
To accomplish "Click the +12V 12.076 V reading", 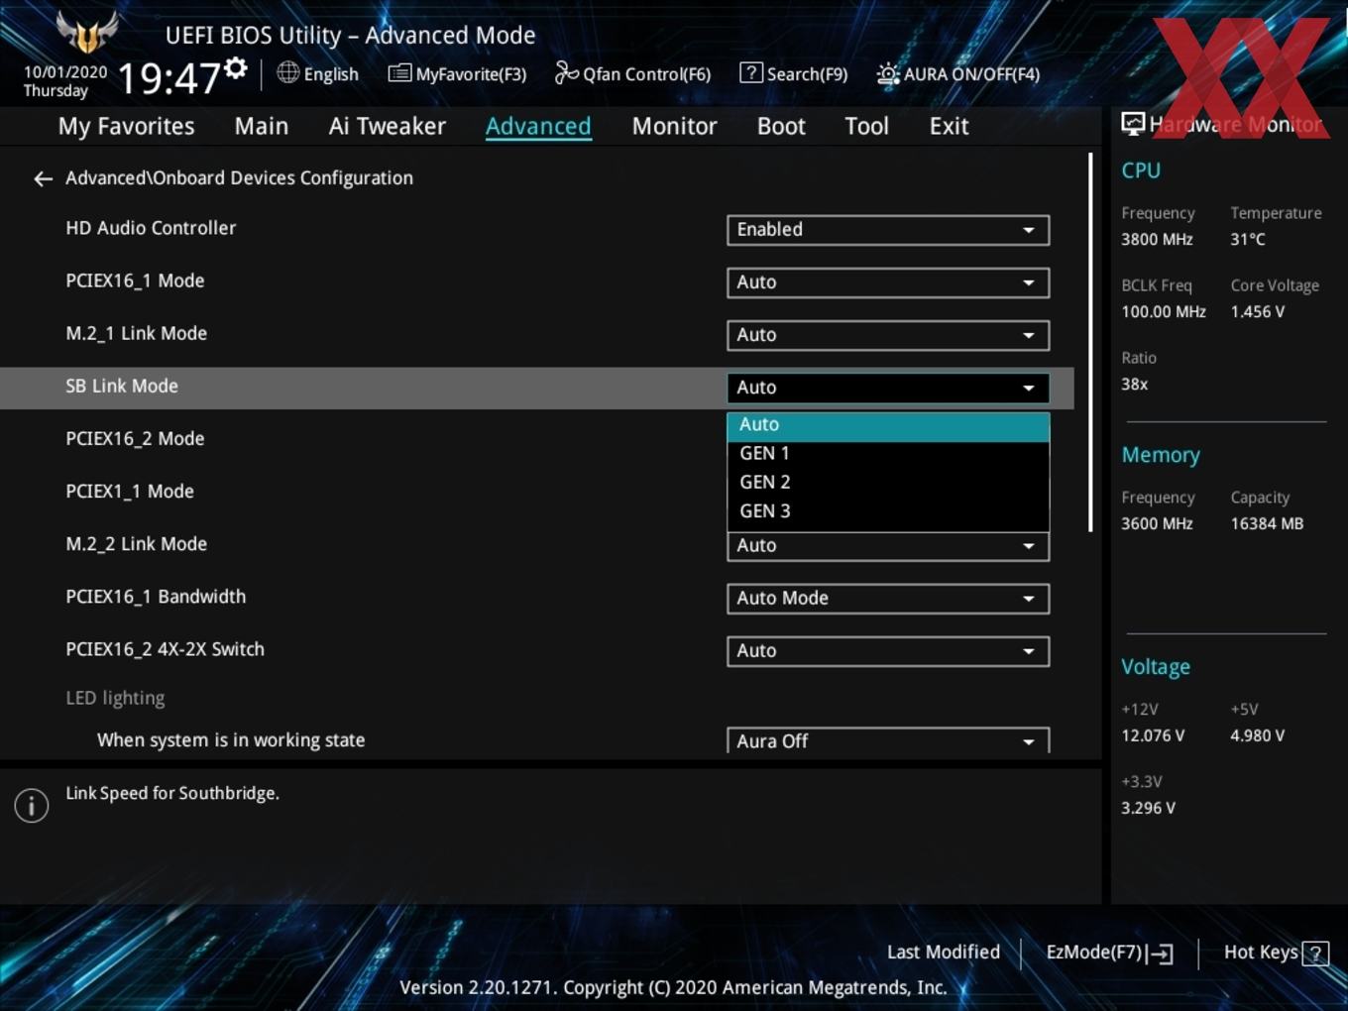I will point(1152,736).
